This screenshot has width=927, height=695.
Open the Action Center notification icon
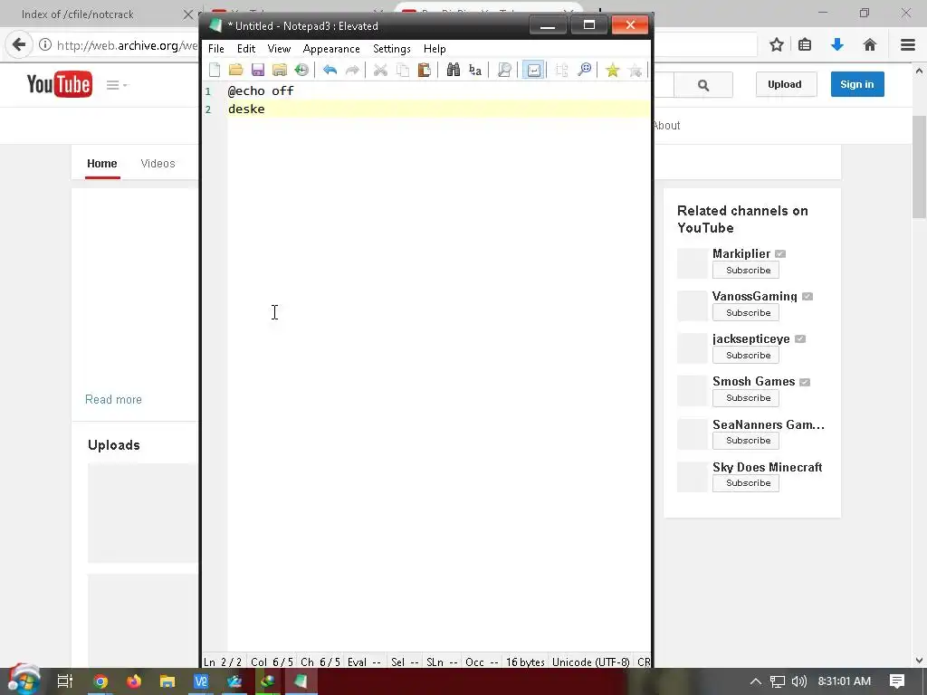click(897, 681)
